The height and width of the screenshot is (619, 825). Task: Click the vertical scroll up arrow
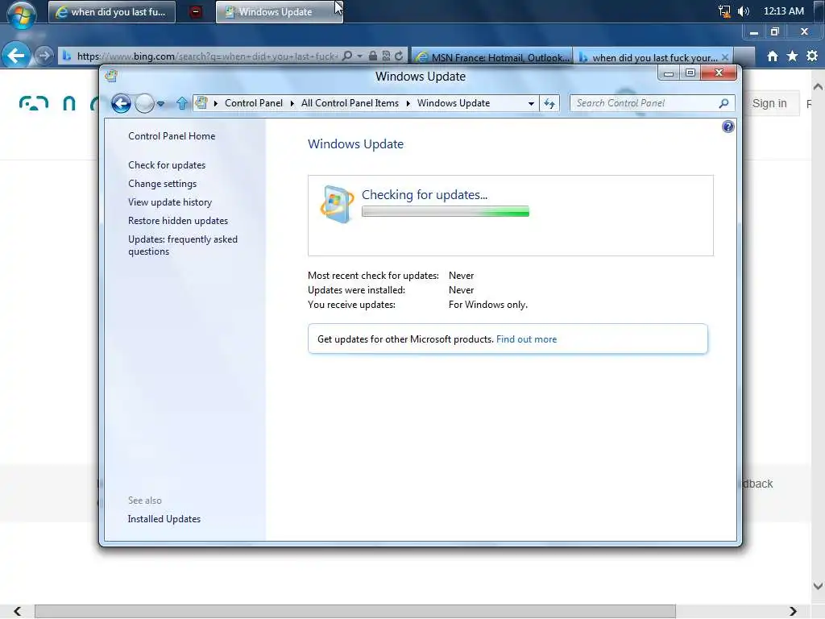tap(818, 86)
